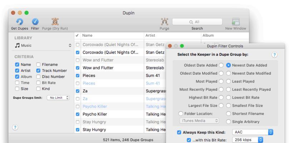Toggle the Album criteria checkbox
289x143 pixels.
click(x=17, y=77)
